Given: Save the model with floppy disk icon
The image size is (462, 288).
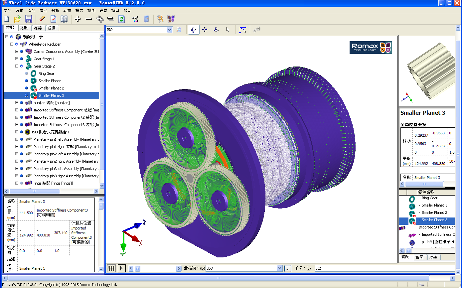Looking at the screenshot, I should [x=29, y=19].
